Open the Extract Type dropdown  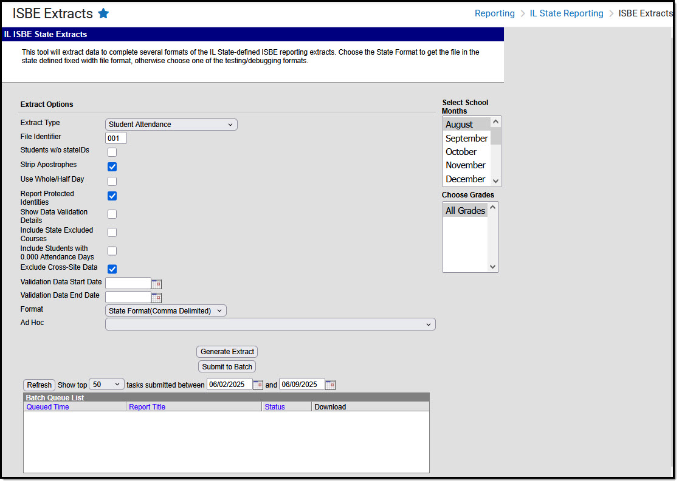click(171, 125)
